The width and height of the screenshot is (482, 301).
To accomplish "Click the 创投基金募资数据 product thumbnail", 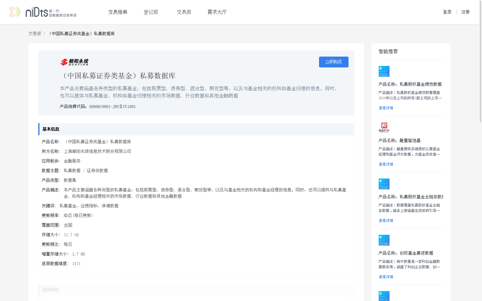I will (384, 240).
